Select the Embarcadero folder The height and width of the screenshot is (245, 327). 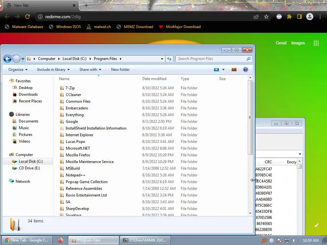77,108
